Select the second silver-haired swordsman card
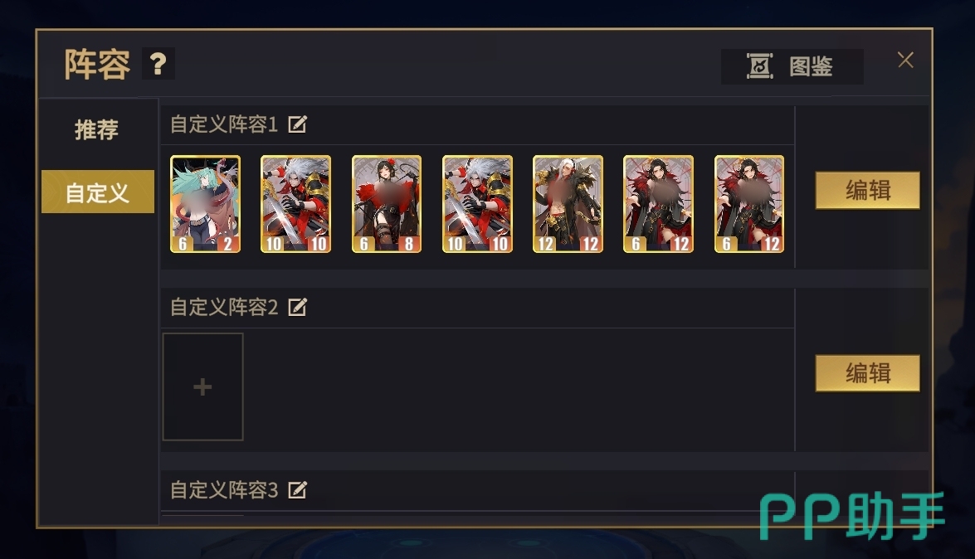975x559 pixels. tap(478, 204)
